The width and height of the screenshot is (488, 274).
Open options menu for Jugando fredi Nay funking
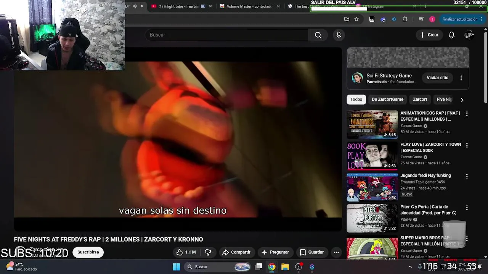click(467, 177)
